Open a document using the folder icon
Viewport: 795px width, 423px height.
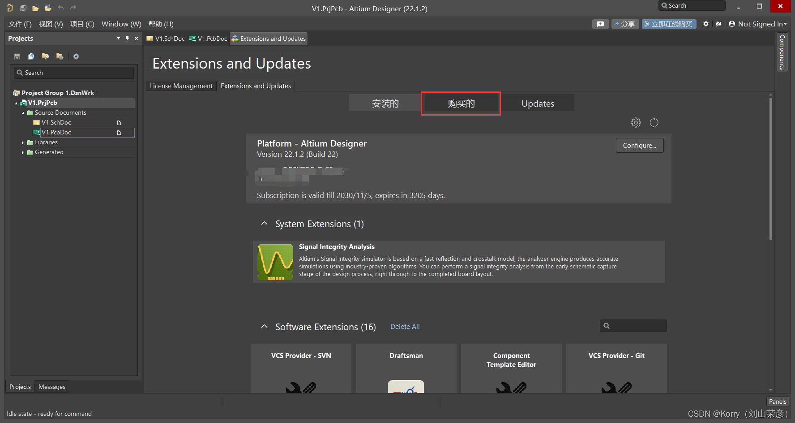(35, 8)
